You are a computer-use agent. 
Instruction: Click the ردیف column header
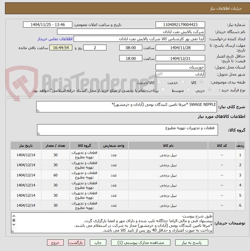[x=240, y=145]
